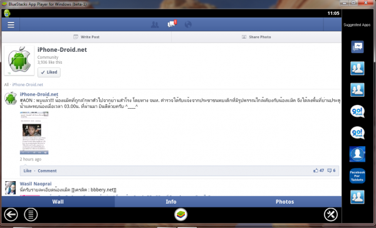Viewport: 376px width, 228px height.
Task: Click the Write Post button
Action: click(86, 37)
